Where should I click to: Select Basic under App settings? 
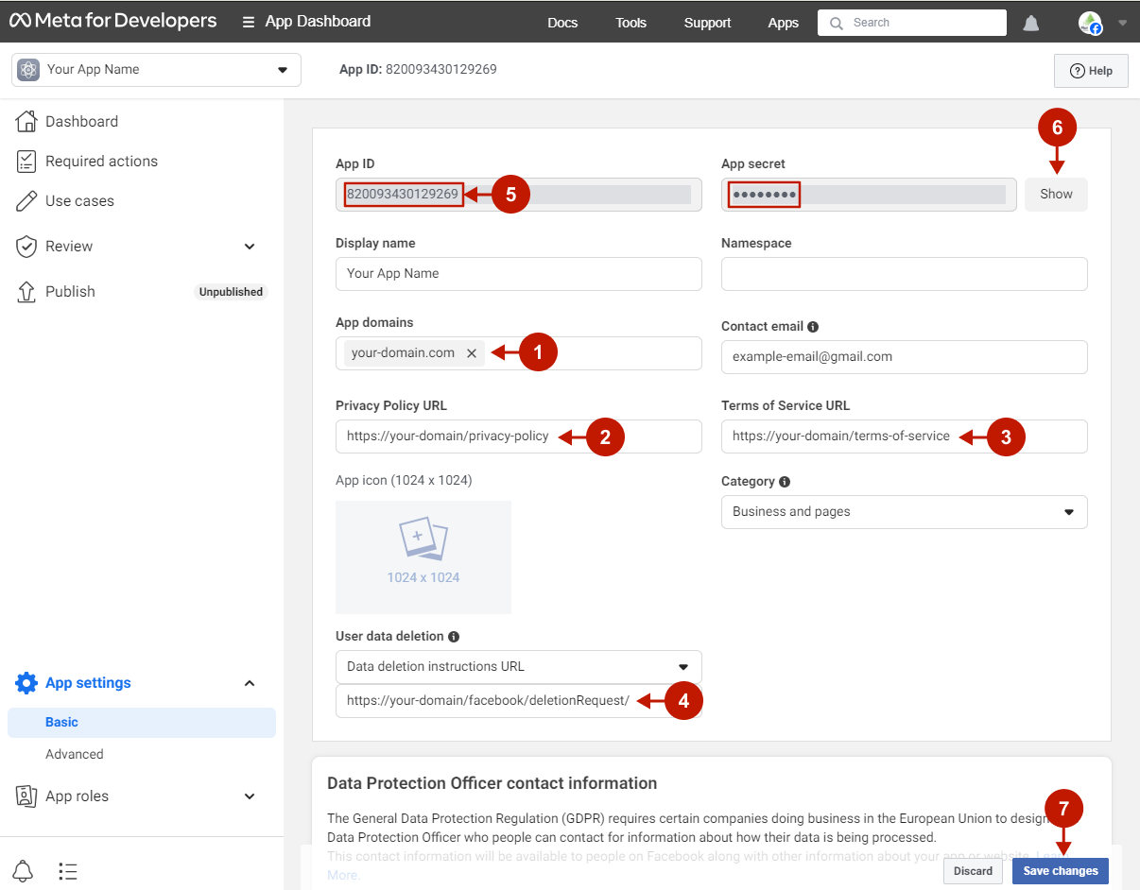click(142, 722)
